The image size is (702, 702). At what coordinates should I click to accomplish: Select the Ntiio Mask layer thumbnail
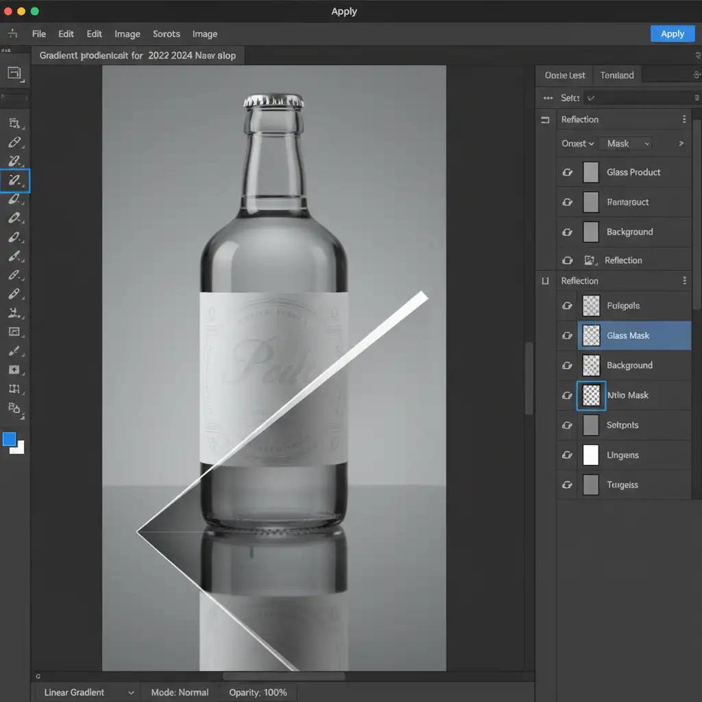tap(591, 396)
